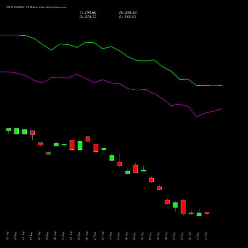Screen dimensions: 248x248
Task: Click the high value H: 230.80
Action: pyautogui.click(x=128, y=13)
